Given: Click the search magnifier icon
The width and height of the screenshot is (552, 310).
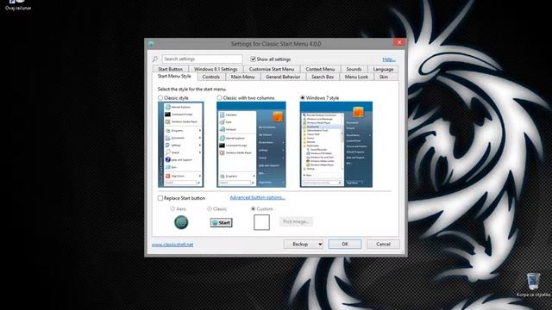Looking at the screenshot, I should point(155,59).
